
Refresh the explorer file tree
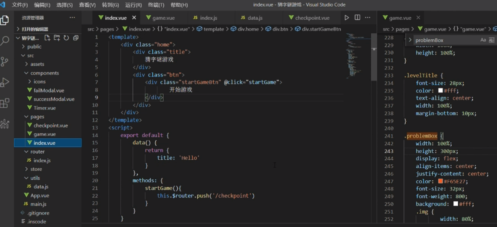click(66, 38)
